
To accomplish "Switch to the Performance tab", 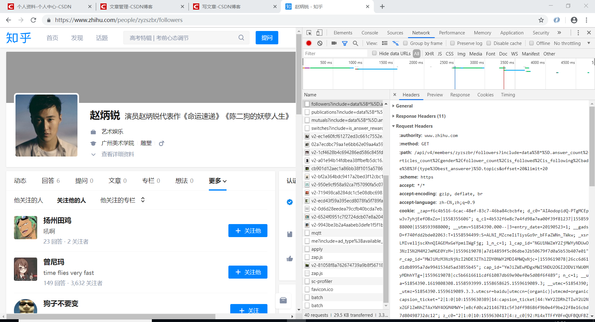I will (452, 33).
